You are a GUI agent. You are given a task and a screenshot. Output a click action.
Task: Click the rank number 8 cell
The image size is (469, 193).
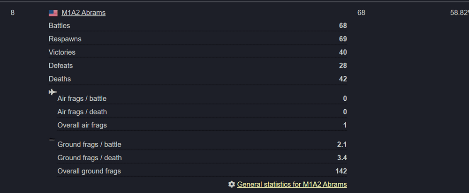click(13, 13)
